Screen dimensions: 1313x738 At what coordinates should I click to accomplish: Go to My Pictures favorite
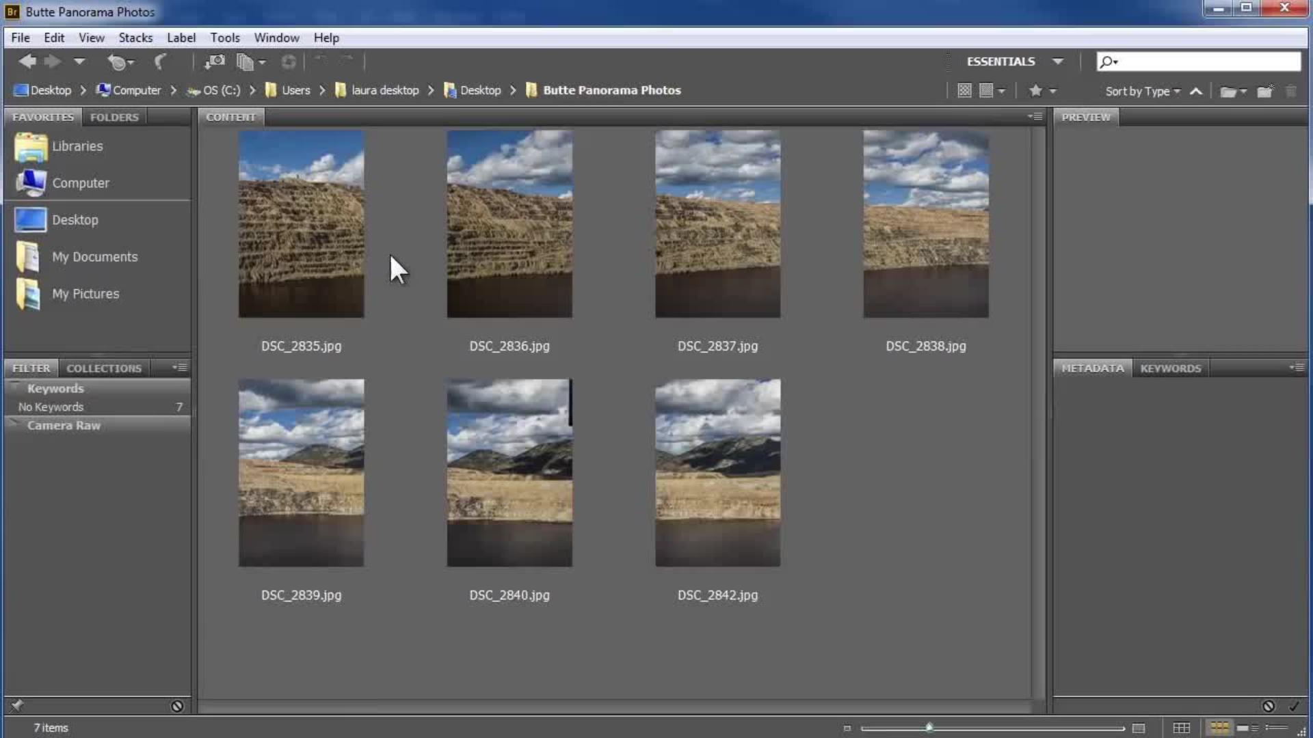(85, 294)
